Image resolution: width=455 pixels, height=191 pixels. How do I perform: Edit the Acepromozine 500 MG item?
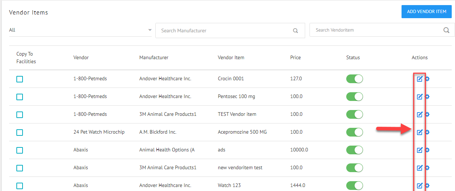pyautogui.click(x=419, y=132)
